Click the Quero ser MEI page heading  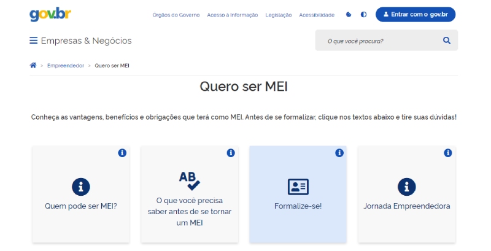[x=244, y=87]
